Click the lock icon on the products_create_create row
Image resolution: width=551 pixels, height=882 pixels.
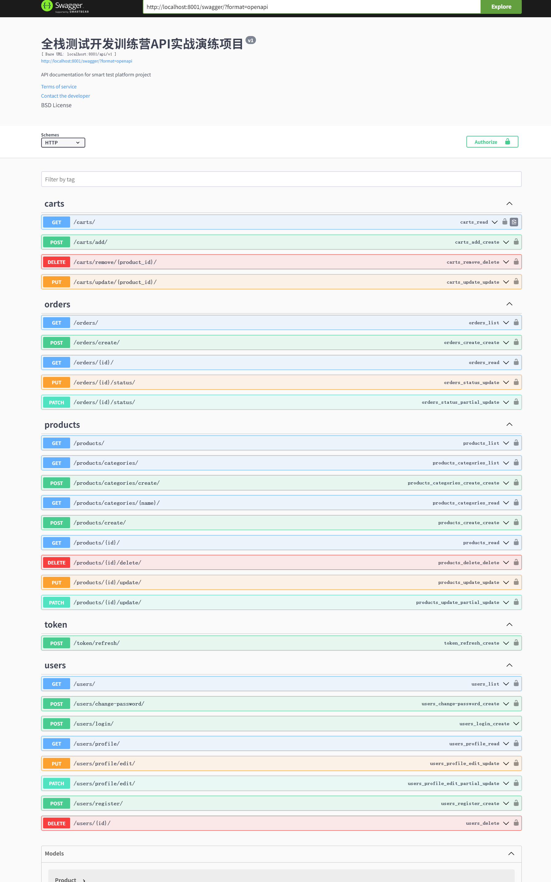(x=516, y=522)
